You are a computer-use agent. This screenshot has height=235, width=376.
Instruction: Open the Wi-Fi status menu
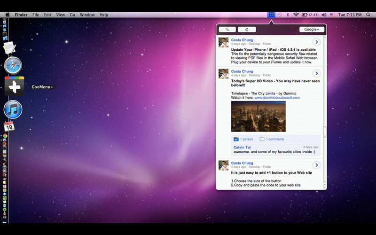click(x=296, y=15)
